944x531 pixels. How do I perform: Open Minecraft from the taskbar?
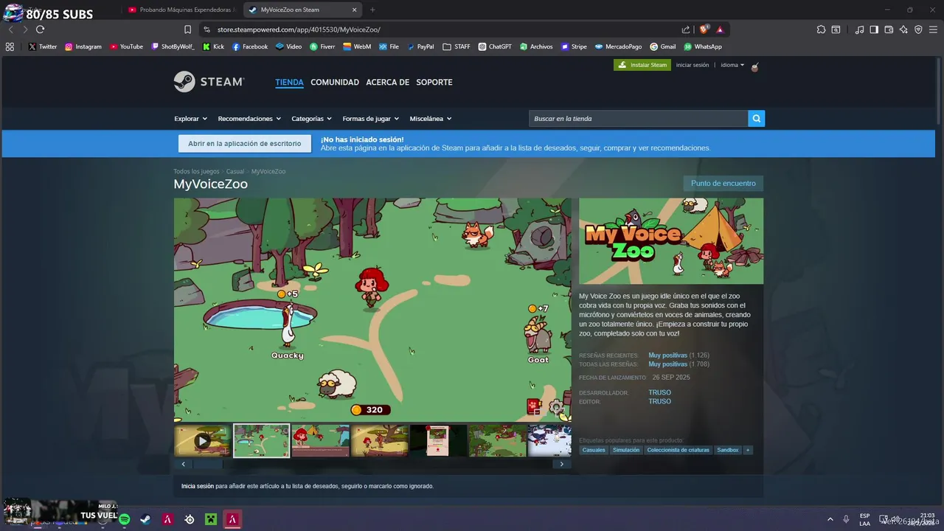tap(211, 519)
